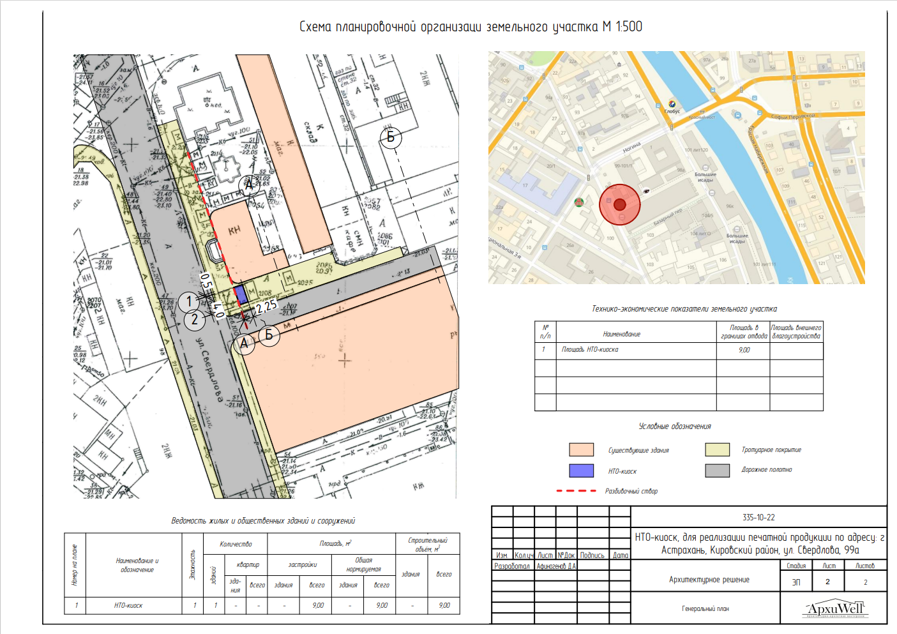
Task: Pick the blue НТО-киоск legend swatch
Action: [581, 471]
